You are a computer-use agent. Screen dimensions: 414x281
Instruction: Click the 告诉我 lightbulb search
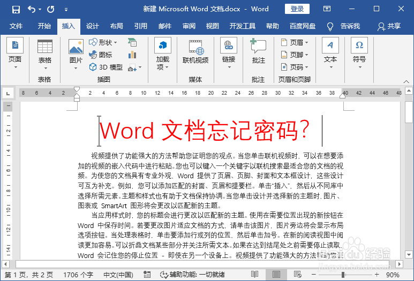pos(343,26)
